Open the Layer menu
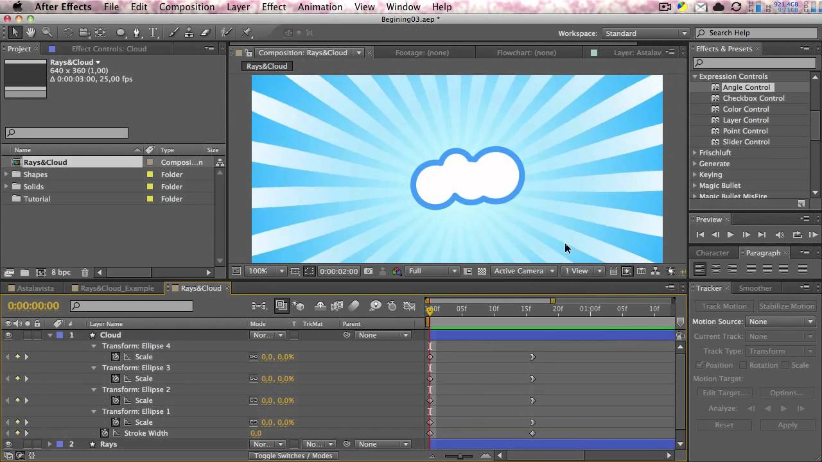The width and height of the screenshot is (822, 462). click(238, 7)
